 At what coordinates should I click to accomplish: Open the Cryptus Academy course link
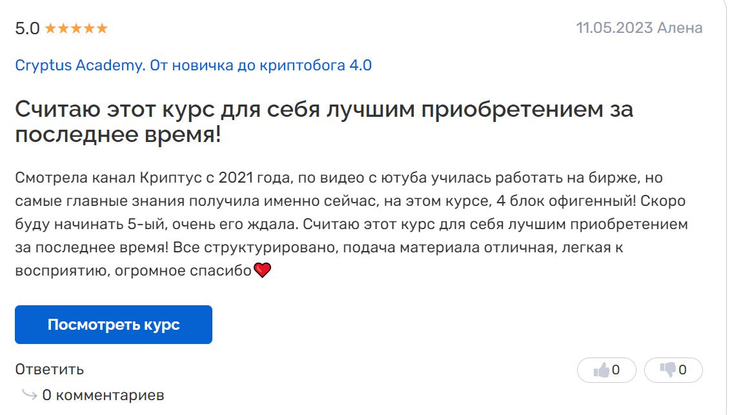click(193, 65)
